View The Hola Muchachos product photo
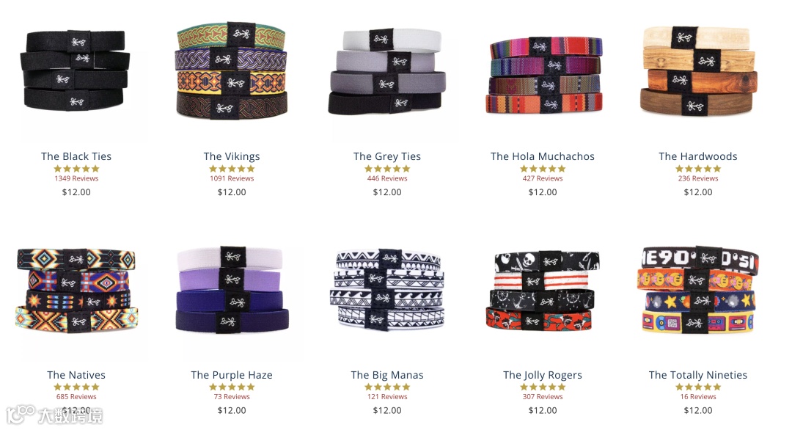The width and height of the screenshot is (792, 430). pyautogui.click(x=543, y=74)
